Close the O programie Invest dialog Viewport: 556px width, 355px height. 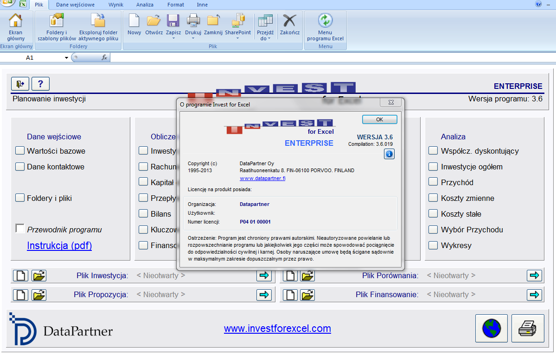pos(391,102)
